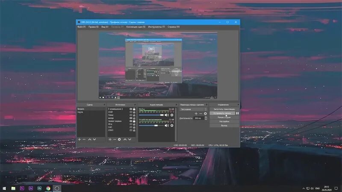The width and height of the screenshot is (342, 192).
Task: Mute the Mic/Aux channel speaker icon
Action: click(167, 115)
